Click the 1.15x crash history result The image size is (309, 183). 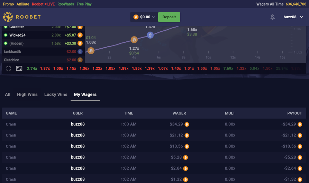coord(71,69)
